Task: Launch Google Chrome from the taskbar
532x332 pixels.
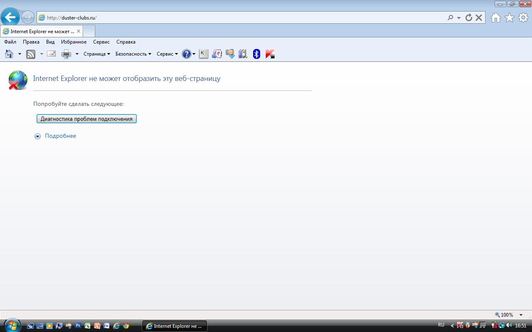Action: tap(126, 326)
